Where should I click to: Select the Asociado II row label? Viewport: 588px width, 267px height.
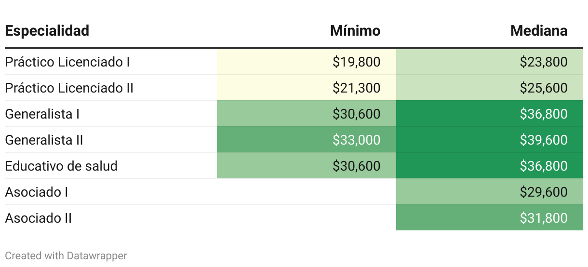click(38, 218)
